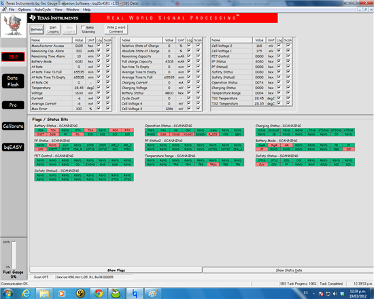Image resolution: width=374 pixels, height=299 pixels.
Task: Click the Refresh button
Action: [37, 29]
